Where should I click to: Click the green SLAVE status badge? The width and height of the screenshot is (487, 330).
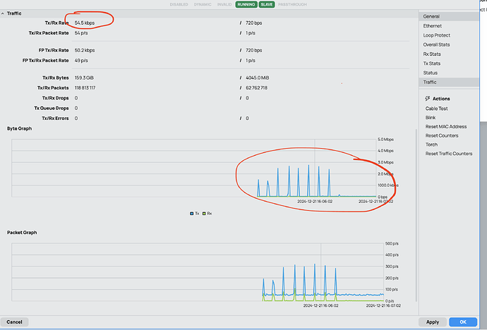[x=267, y=4]
